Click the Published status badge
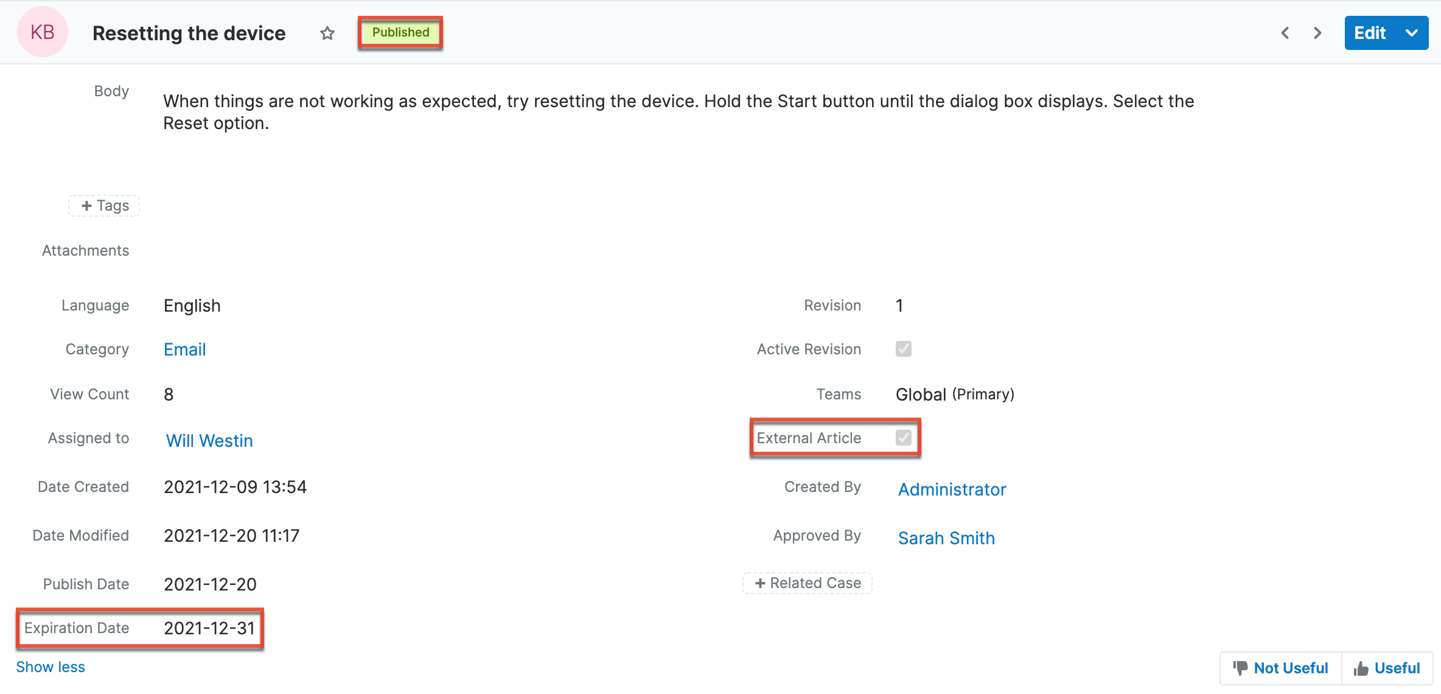Viewport: 1441px width, 694px height. tap(400, 32)
